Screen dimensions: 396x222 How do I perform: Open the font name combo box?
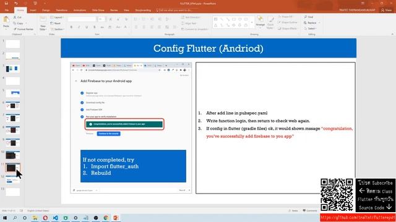click(x=82, y=19)
